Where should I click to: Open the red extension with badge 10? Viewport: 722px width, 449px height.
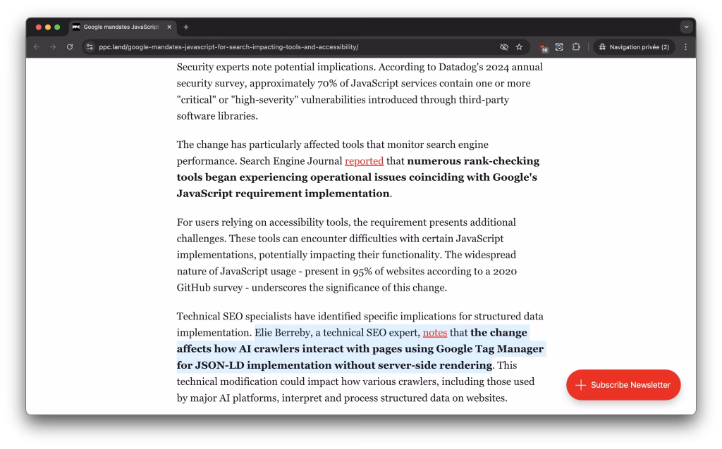click(542, 47)
